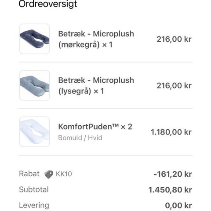Click the Subtotal label
This screenshot has height=211, width=211.
pyautogui.click(x=34, y=189)
